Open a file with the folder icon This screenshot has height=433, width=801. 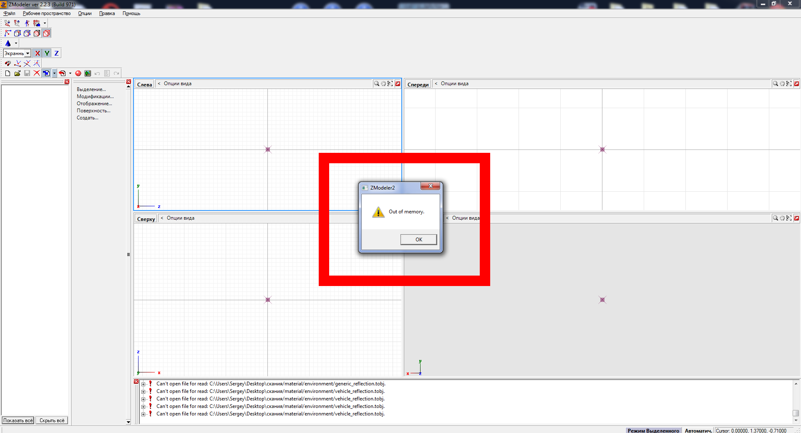(x=17, y=73)
